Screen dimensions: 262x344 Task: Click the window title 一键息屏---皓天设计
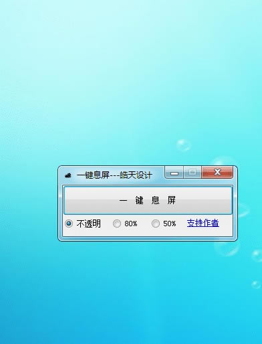tap(114, 175)
